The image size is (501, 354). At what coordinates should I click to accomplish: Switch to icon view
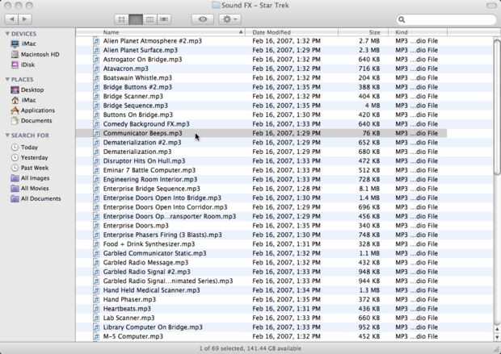pyautogui.click(x=121, y=19)
